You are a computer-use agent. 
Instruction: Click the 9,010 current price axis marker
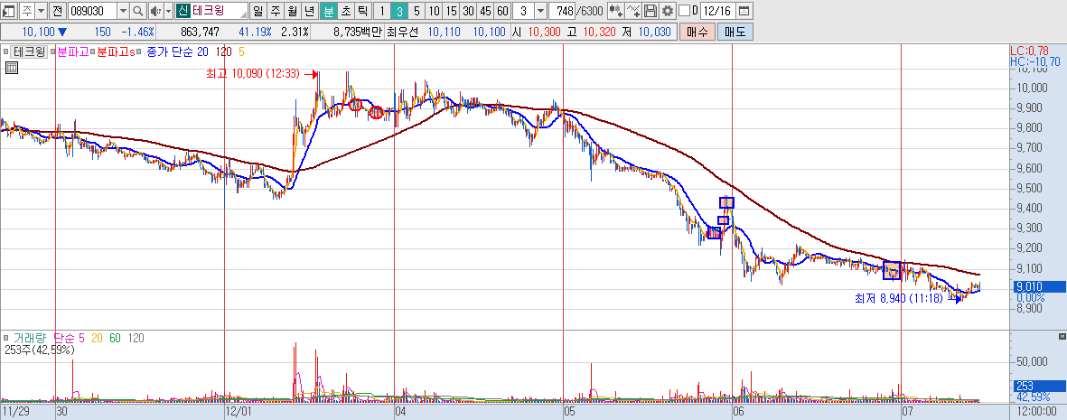click(1039, 286)
